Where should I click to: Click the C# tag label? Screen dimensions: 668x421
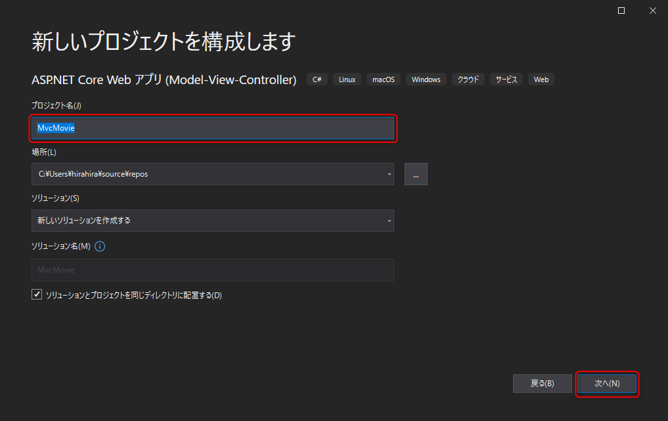point(317,79)
